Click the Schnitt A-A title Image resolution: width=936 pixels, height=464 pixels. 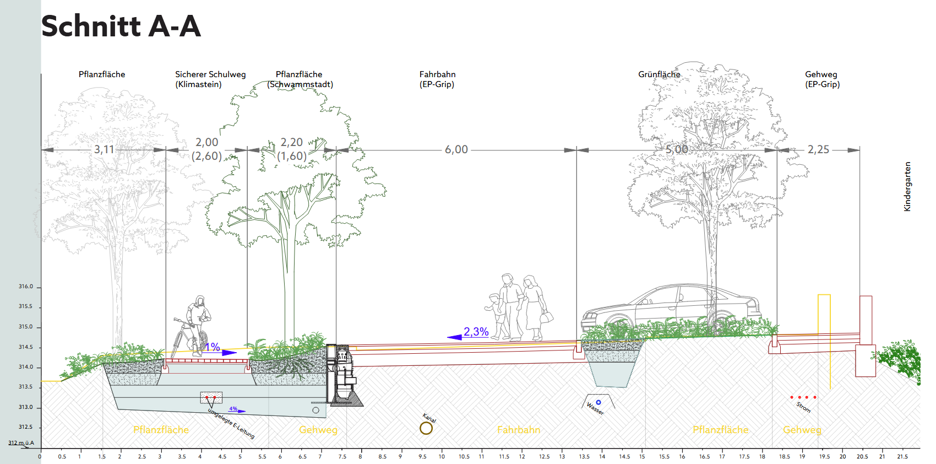(x=121, y=26)
